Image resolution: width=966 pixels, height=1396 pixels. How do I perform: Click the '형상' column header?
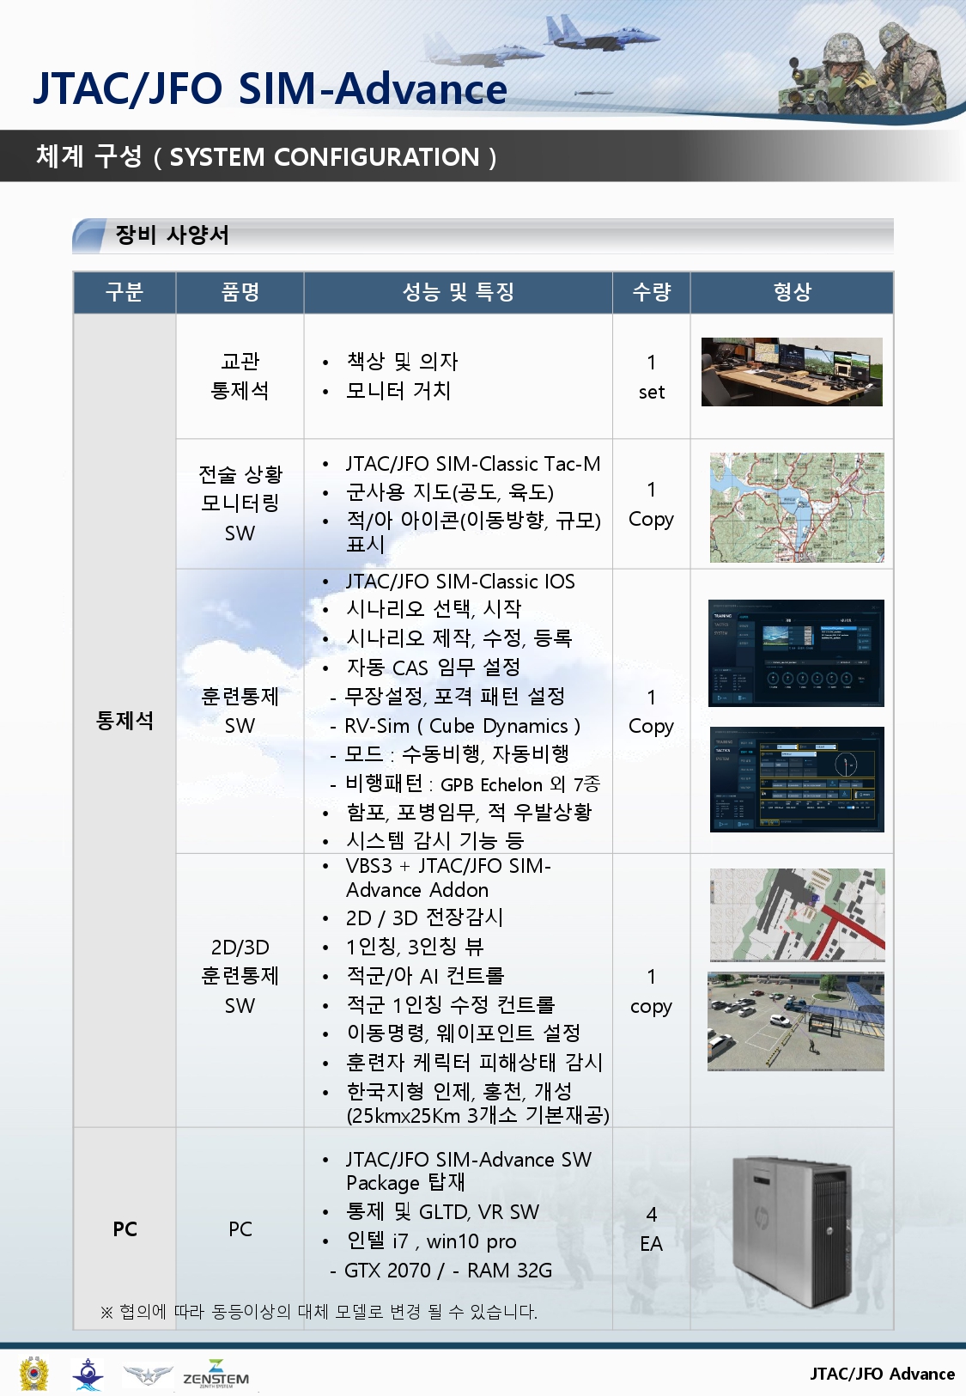793,292
